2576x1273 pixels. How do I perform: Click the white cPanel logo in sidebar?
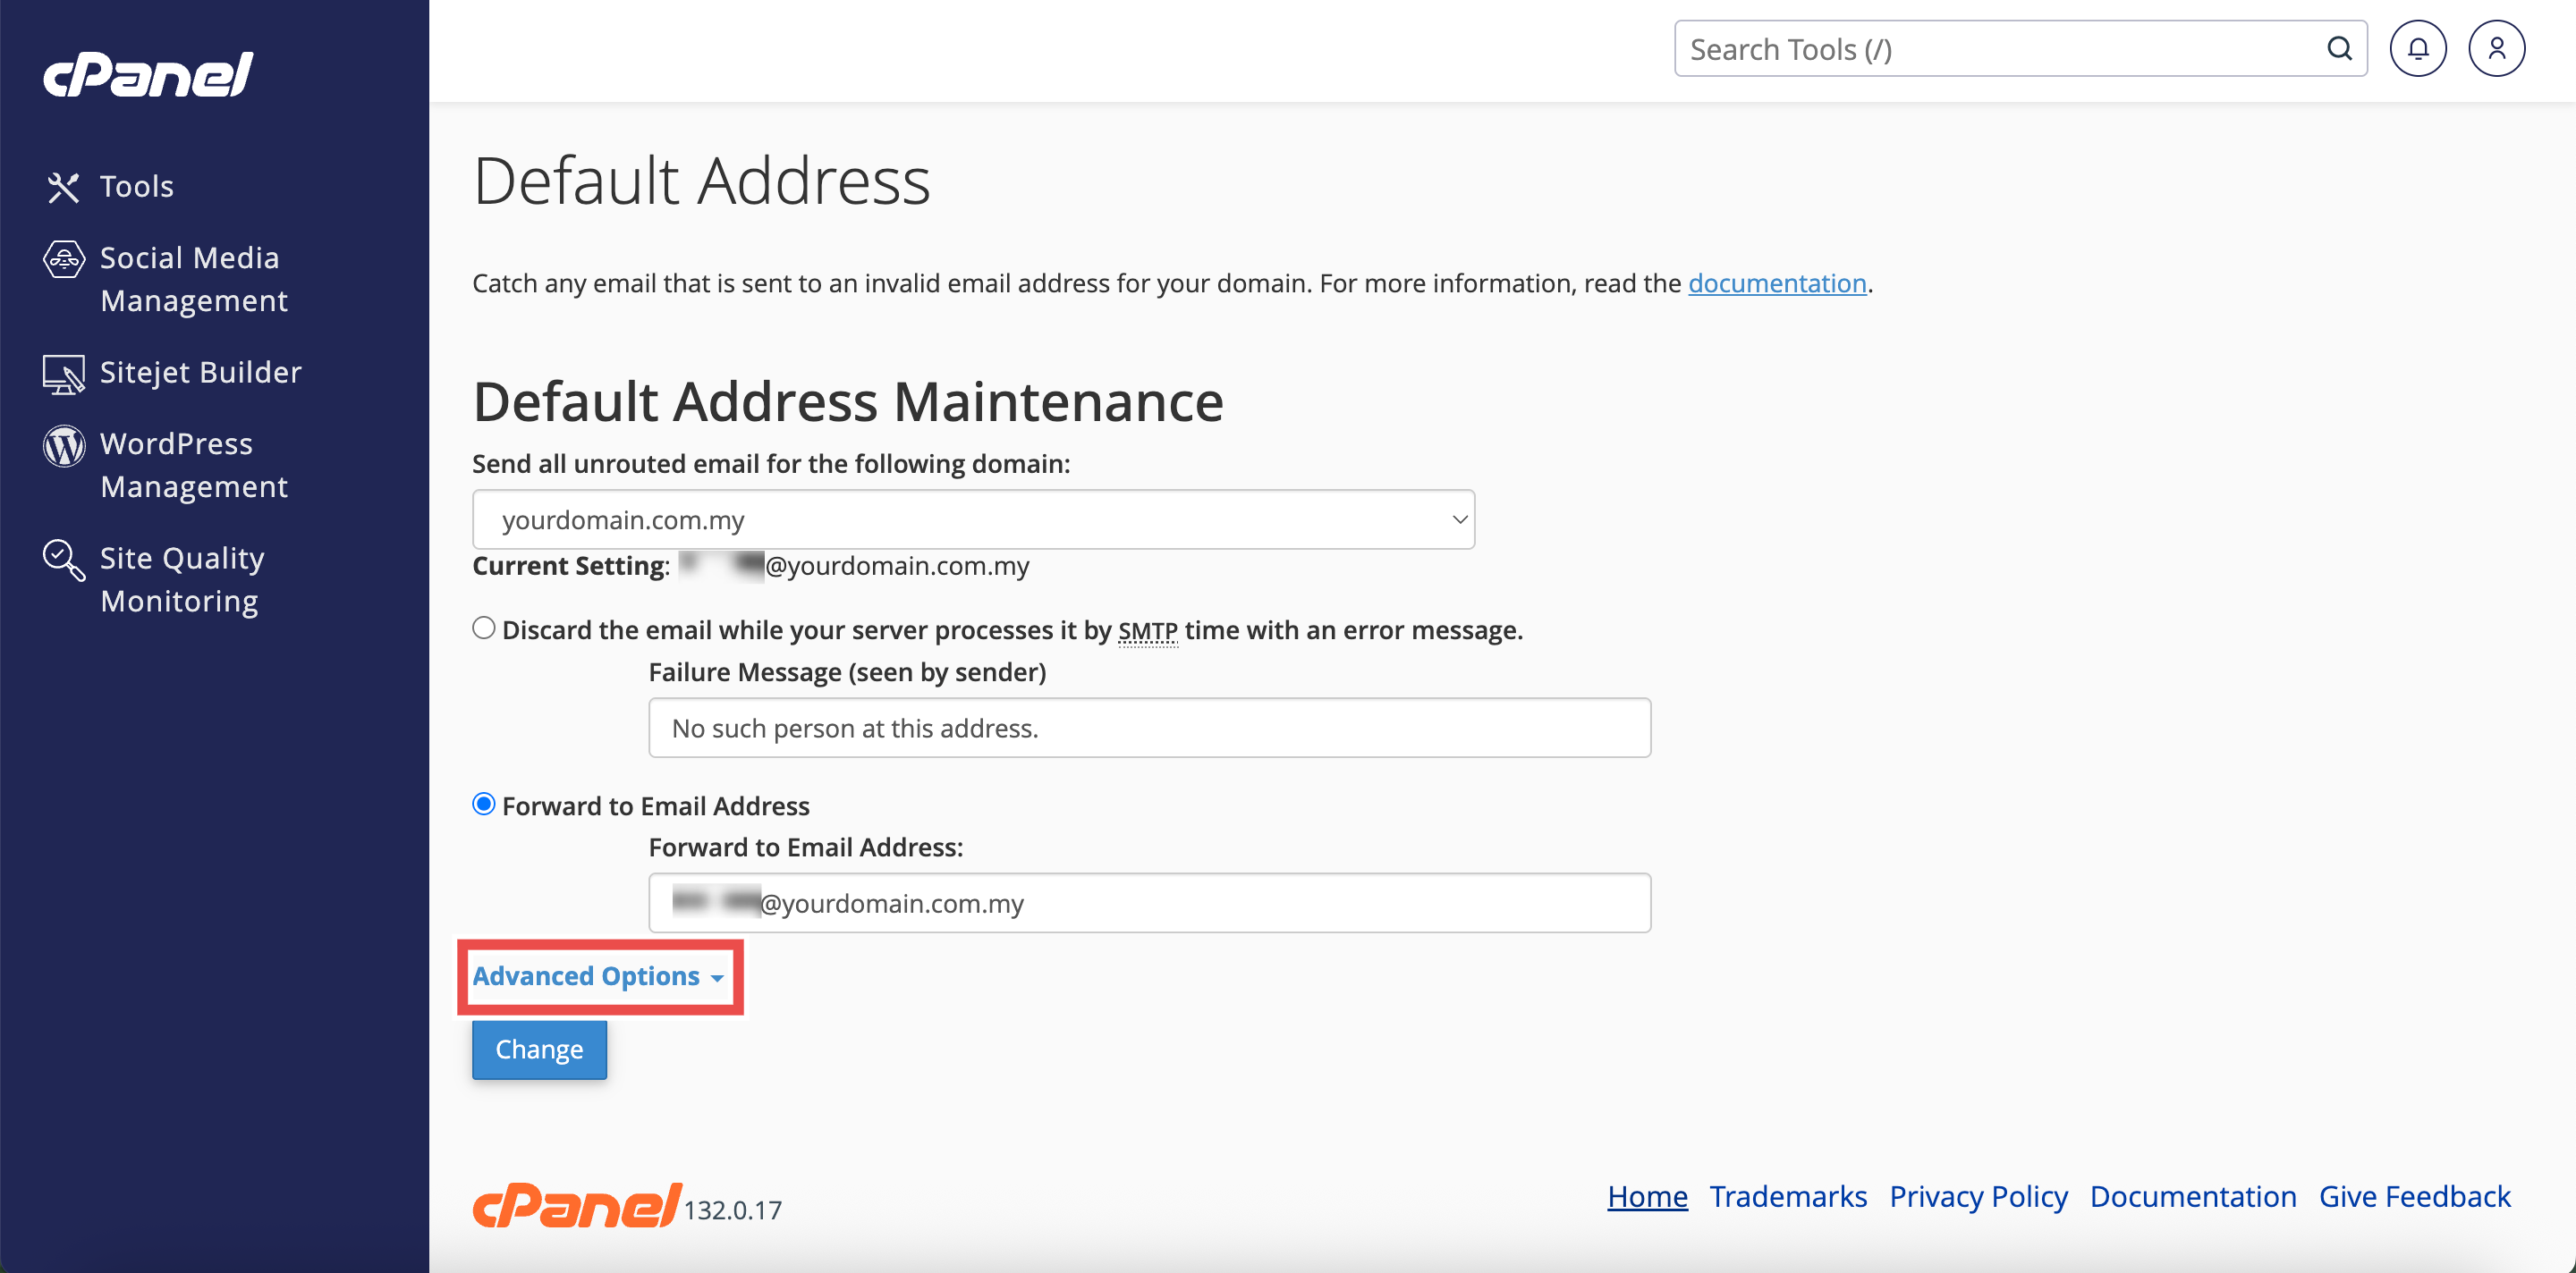point(148,75)
